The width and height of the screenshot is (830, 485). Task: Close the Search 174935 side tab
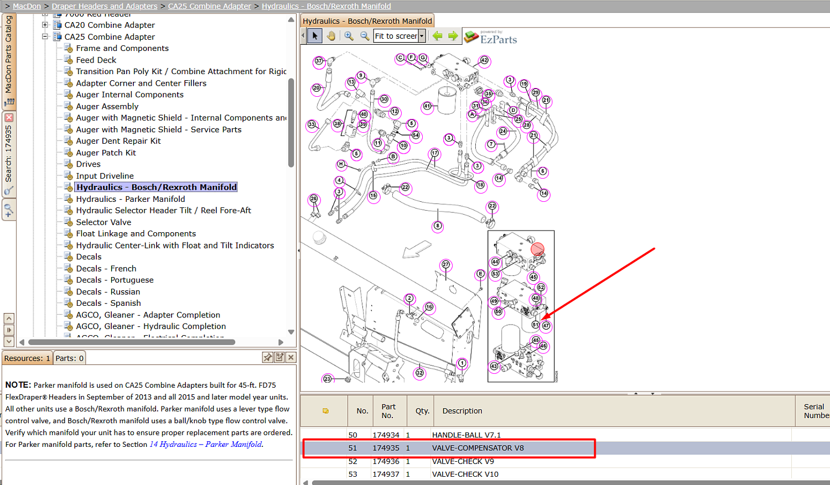(x=9, y=118)
